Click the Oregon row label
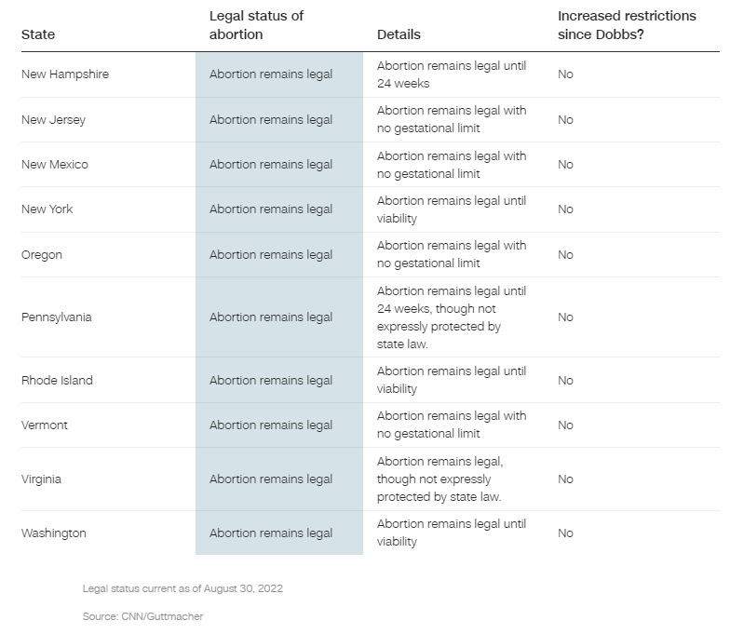The height and width of the screenshot is (634, 730). pyautogui.click(x=42, y=255)
